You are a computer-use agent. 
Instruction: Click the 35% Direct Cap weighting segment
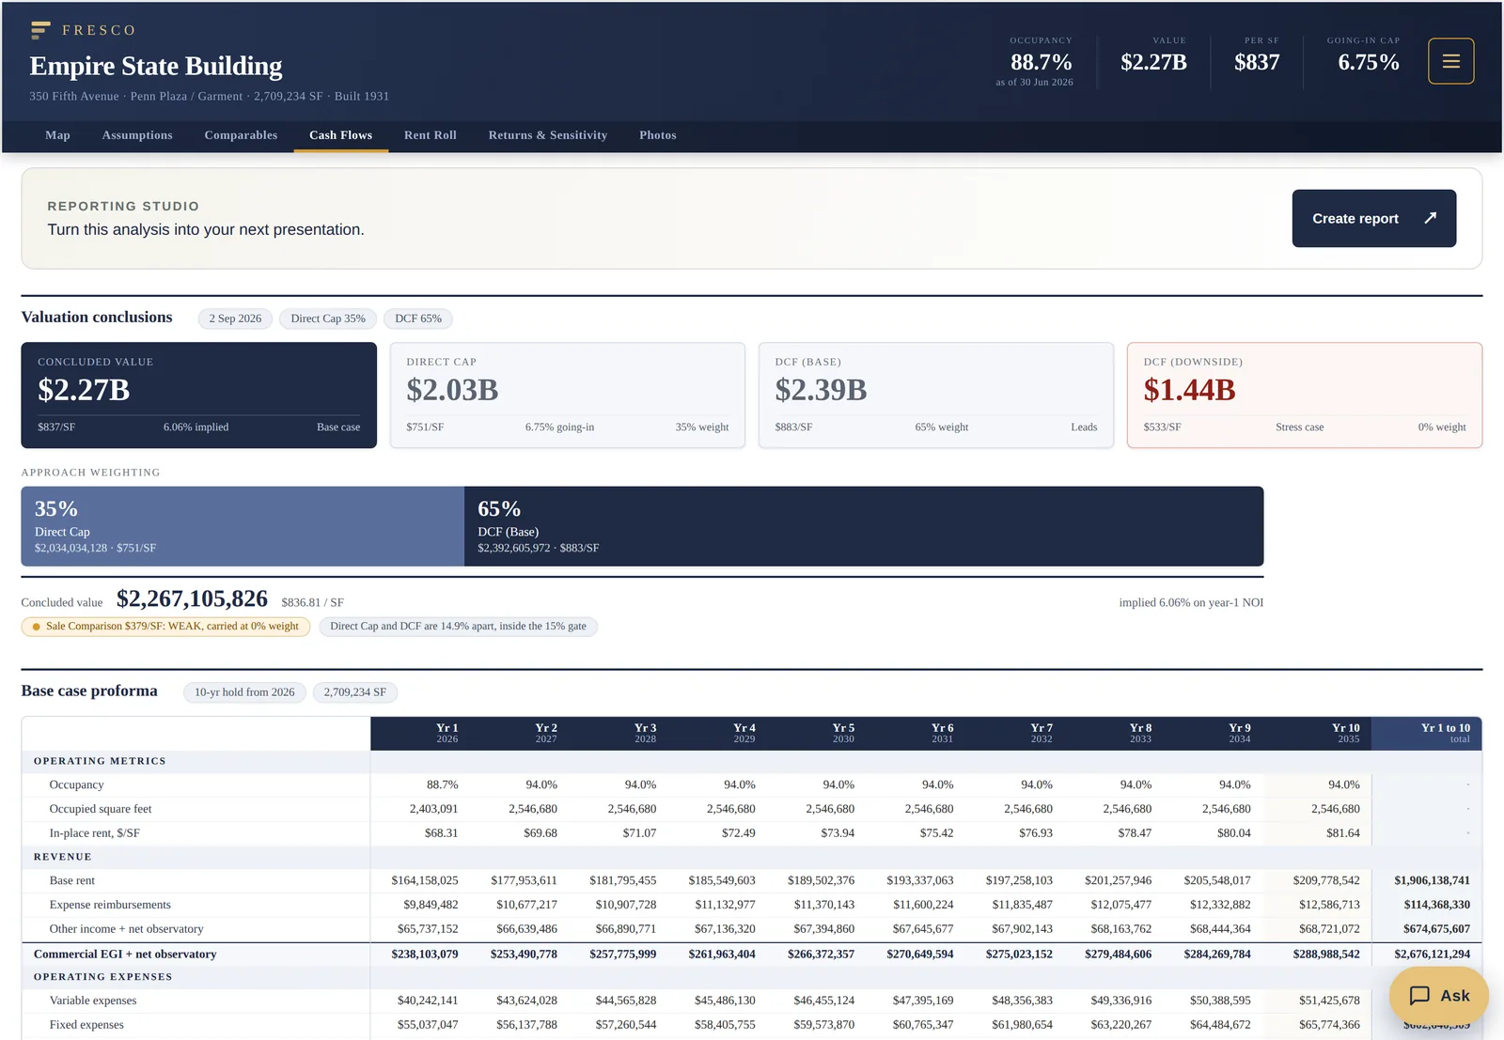[x=243, y=526]
